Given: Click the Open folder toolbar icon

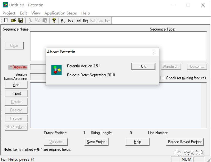Looking at the screenshot, I should (x=13, y=21).
